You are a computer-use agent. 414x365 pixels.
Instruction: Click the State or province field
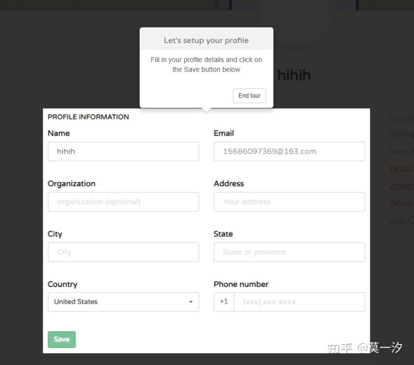289,252
